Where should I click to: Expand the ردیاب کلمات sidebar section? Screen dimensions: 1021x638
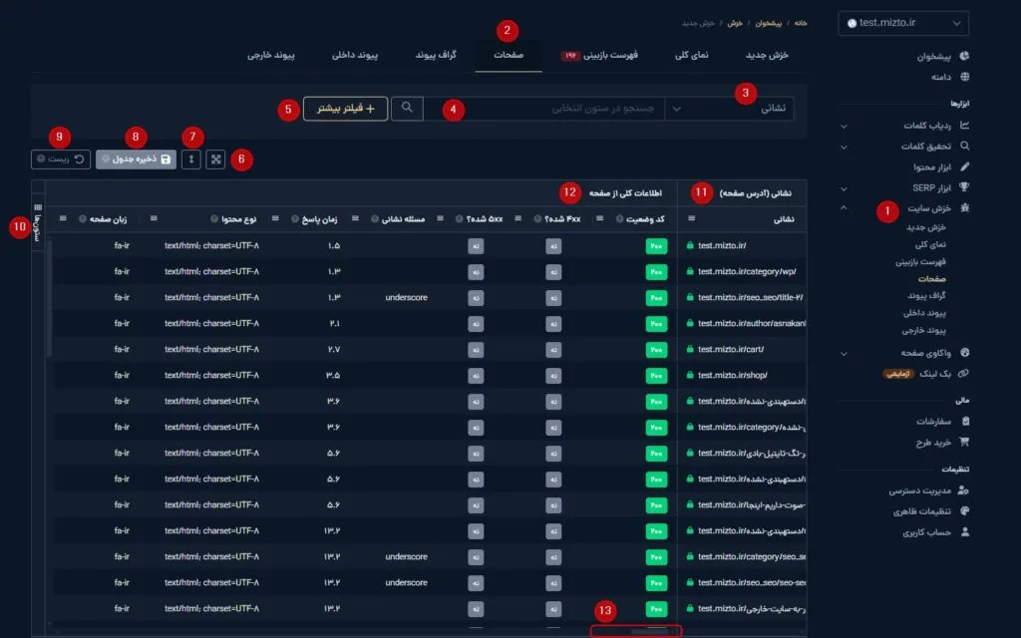(844, 126)
